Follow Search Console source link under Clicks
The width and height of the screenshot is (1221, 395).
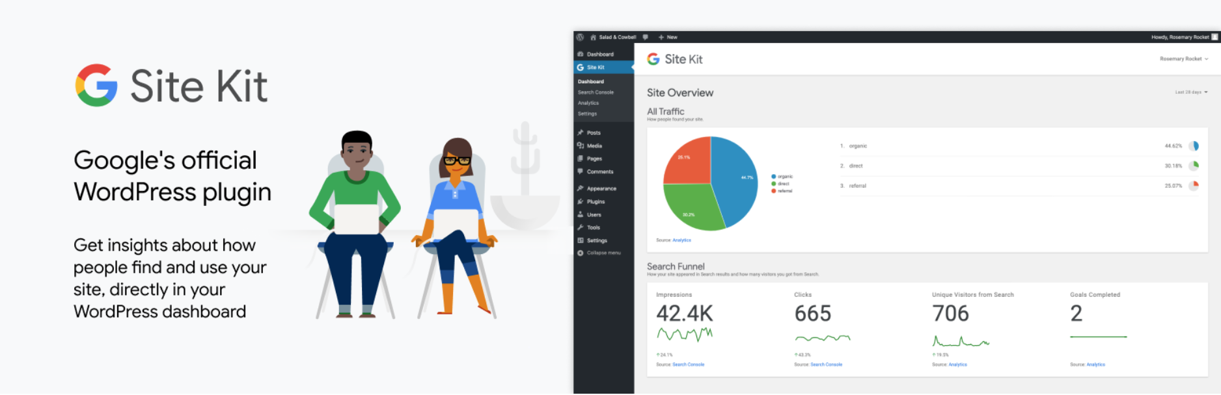[826, 364]
